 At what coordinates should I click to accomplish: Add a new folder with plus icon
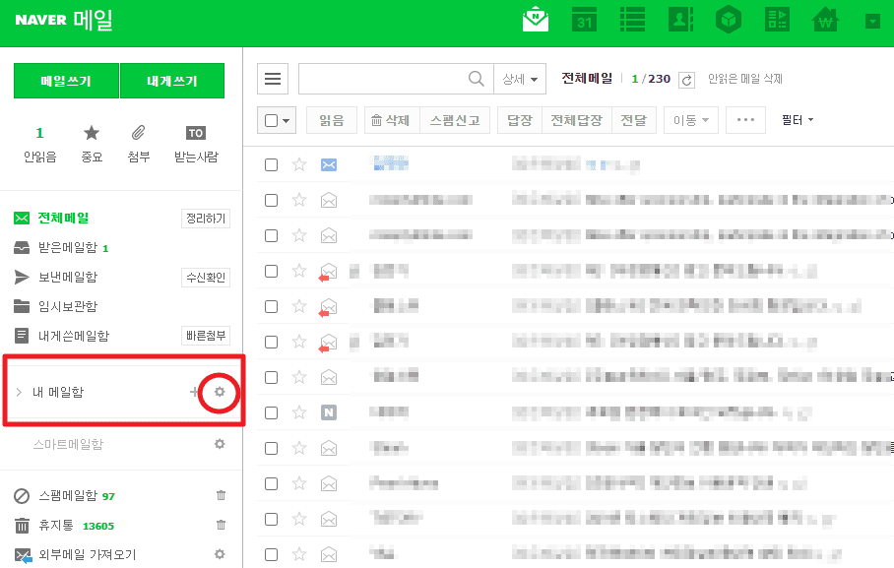click(x=194, y=392)
